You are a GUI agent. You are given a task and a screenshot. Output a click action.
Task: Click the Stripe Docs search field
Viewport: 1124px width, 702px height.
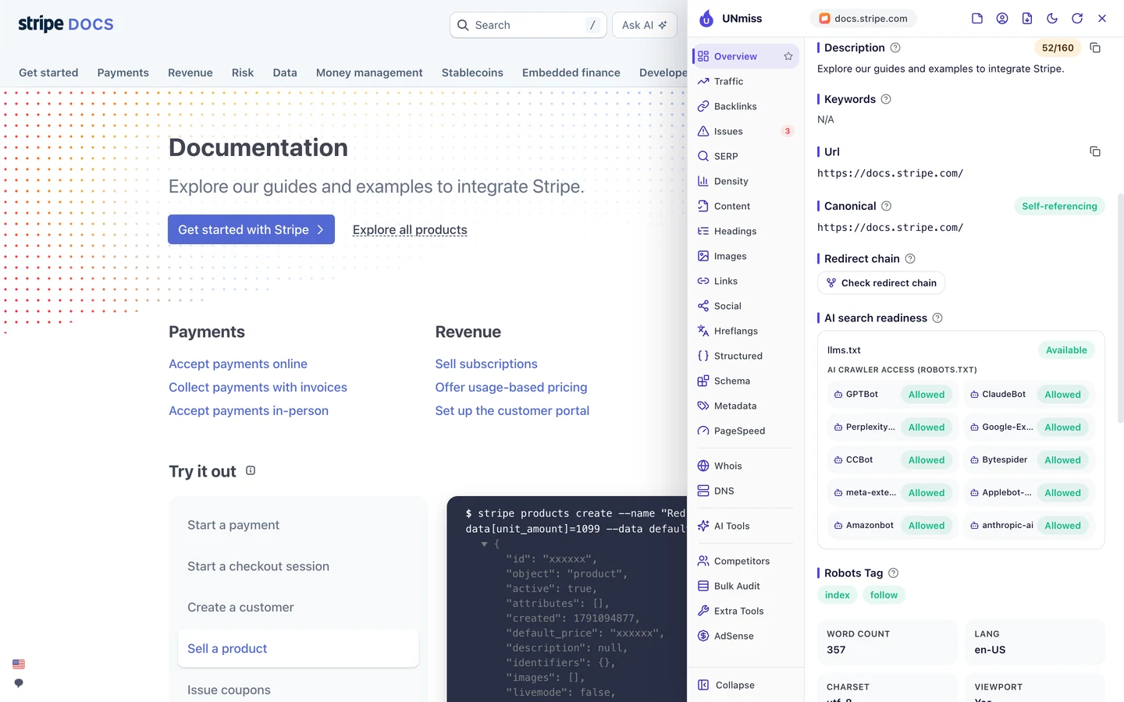click(x=528, y=25)
